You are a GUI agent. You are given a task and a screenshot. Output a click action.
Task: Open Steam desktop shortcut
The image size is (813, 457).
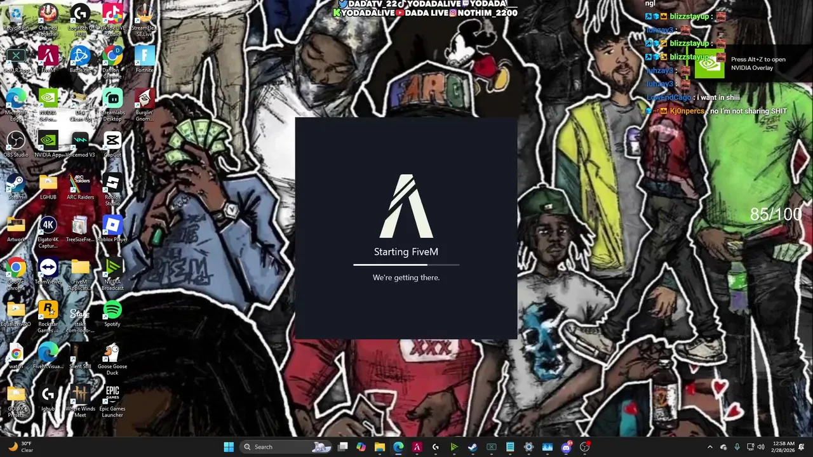(x=16, y=187)
